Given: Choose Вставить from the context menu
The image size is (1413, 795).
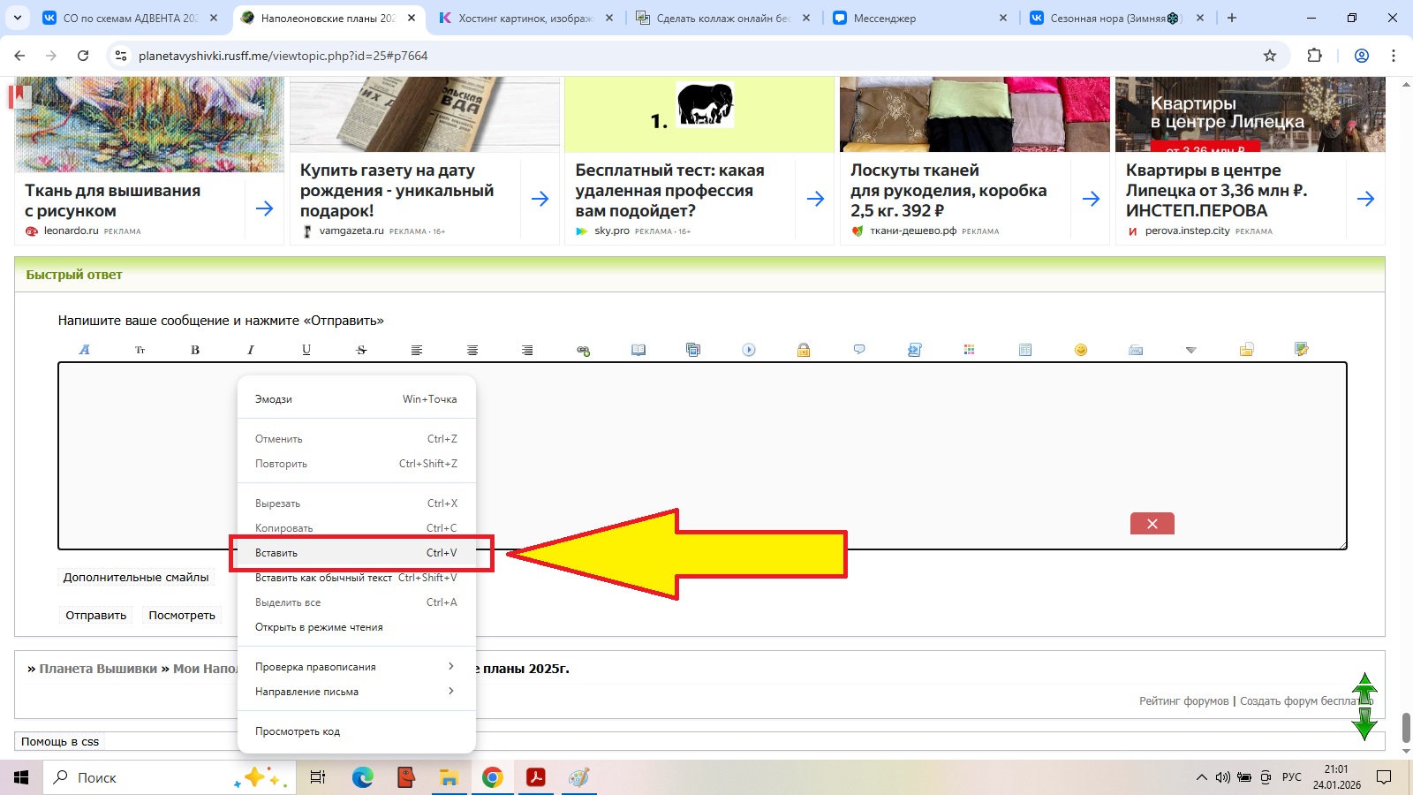Looking at the screenshot, I should (356, 553).
